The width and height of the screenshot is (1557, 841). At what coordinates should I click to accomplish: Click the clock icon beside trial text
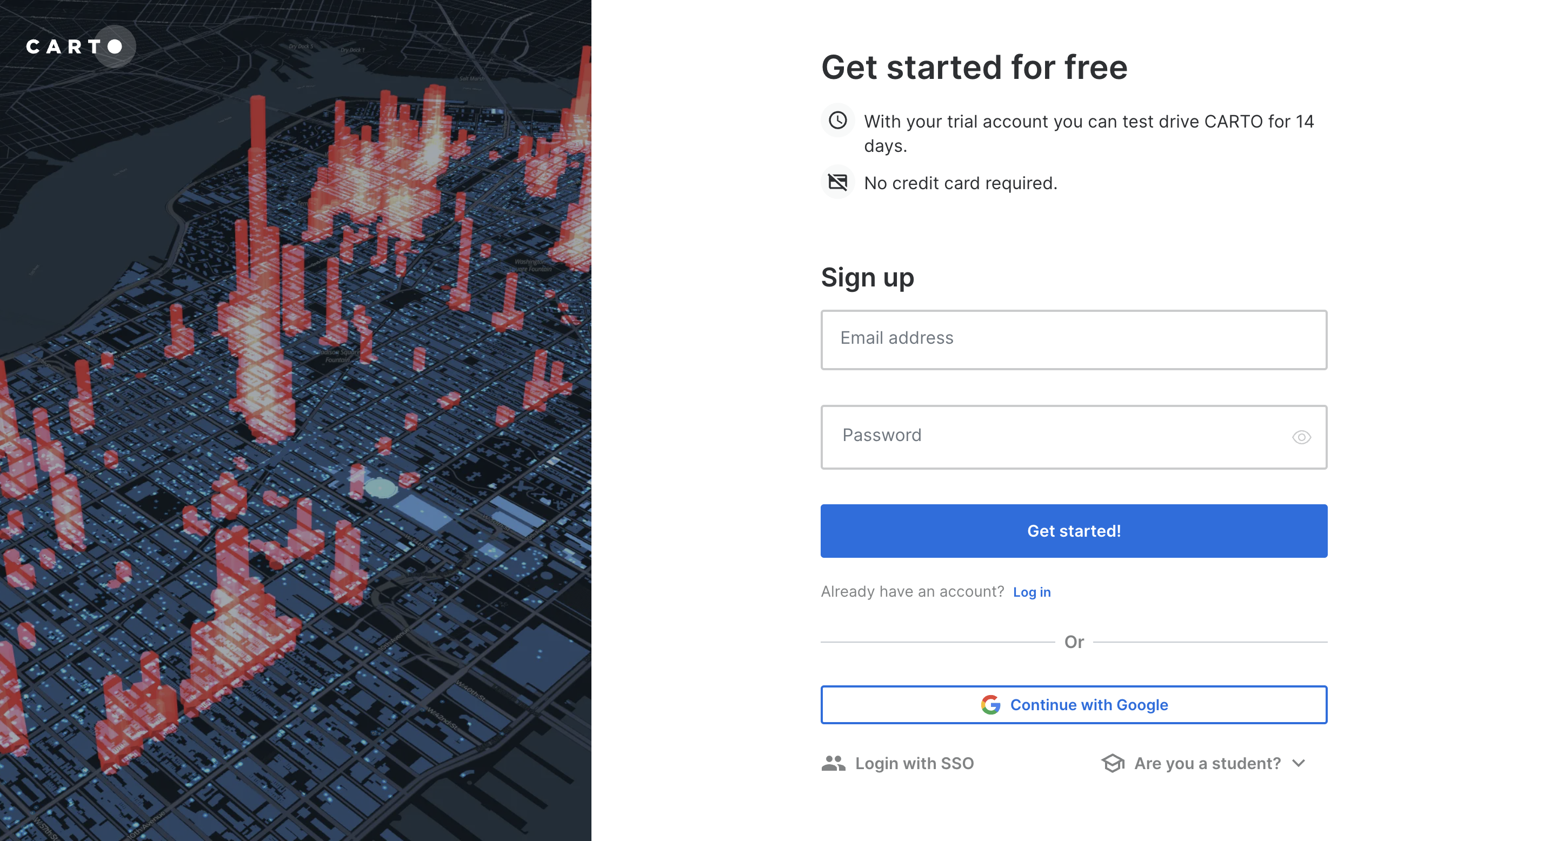[837, 120]
